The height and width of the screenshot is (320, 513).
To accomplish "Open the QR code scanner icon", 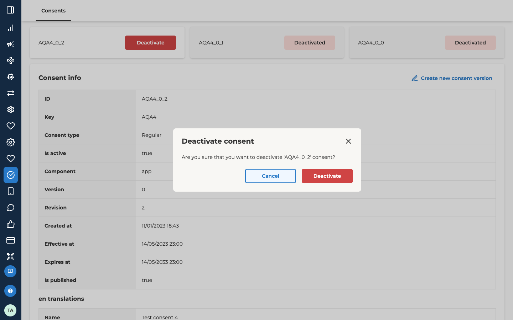I will click(x=11, y=257).
